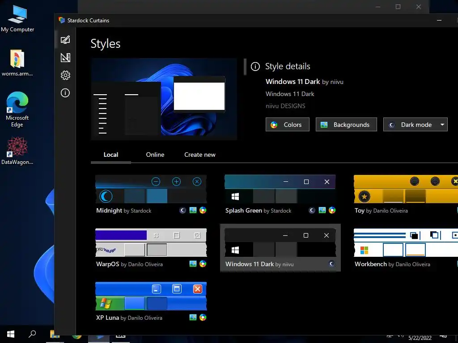The height and width of the screenshot is (343, 458).
Task: Click Midnight style's background picture icon
Action: coord(193,210)
